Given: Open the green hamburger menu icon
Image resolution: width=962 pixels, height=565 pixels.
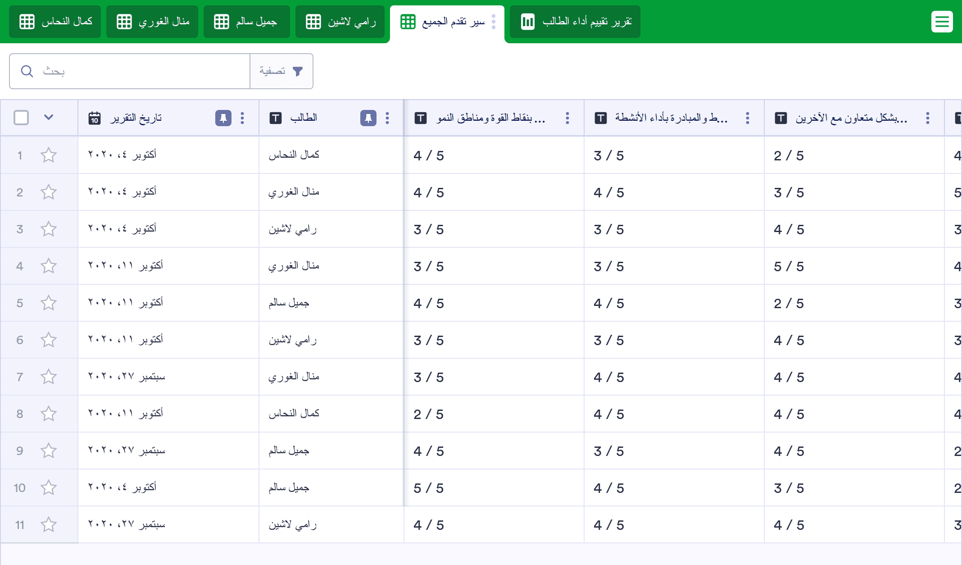Looking at the screenshot, I should 942,22.
